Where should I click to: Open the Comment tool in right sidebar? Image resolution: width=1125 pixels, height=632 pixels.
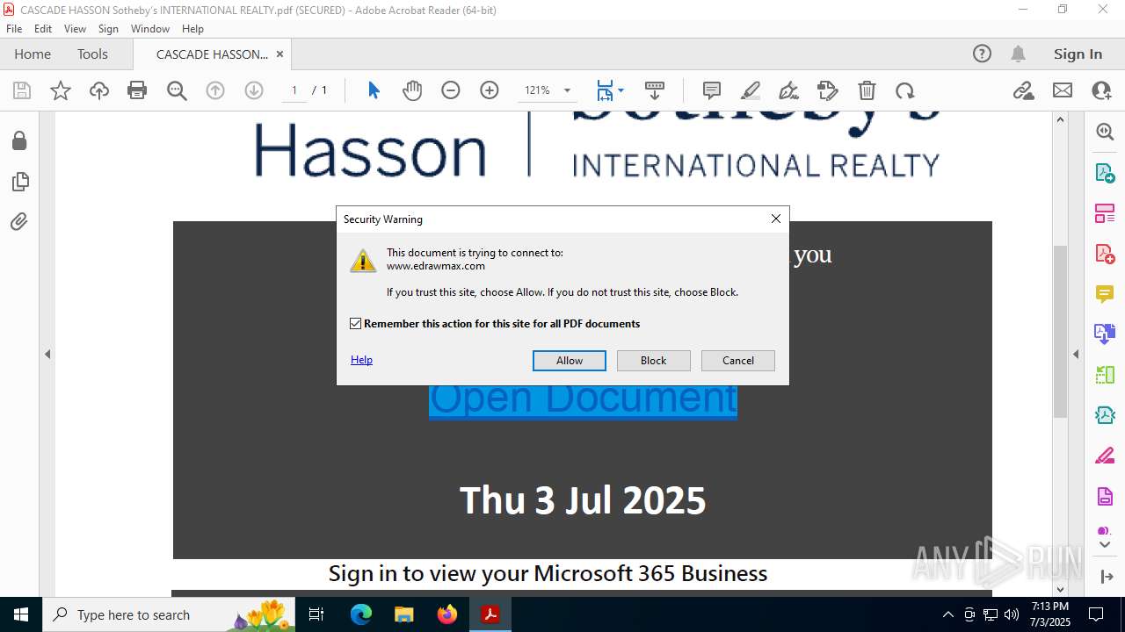tap(1105, 293)
